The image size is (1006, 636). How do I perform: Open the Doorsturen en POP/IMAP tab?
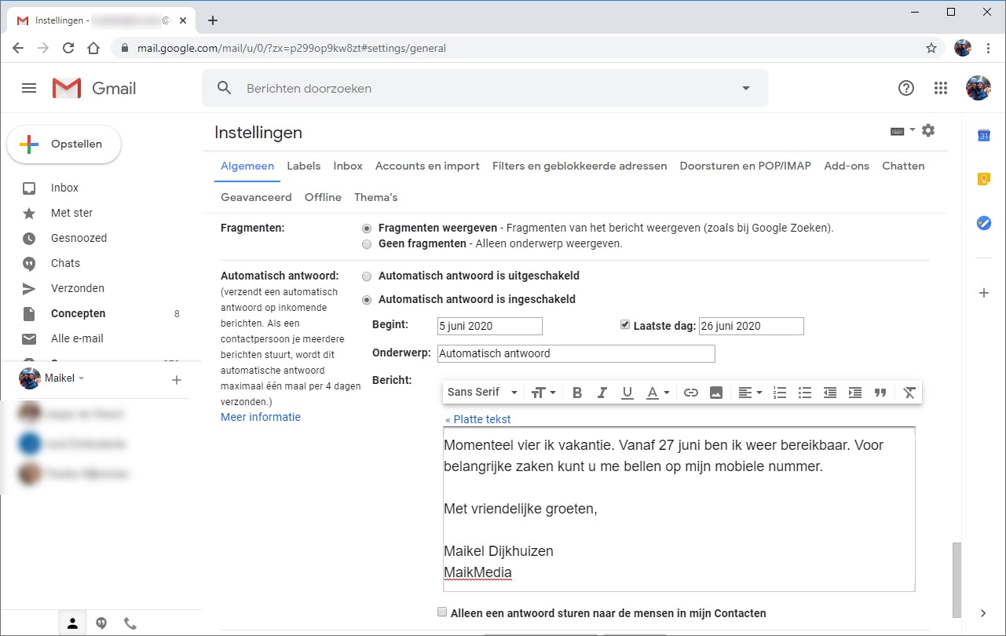(x=745, y=166)
